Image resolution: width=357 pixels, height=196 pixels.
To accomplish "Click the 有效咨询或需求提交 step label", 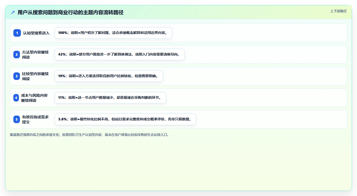I will (35, 119).
